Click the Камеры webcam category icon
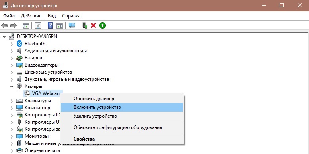The height and width of the screenshot is (154, 309). (19, 86)
